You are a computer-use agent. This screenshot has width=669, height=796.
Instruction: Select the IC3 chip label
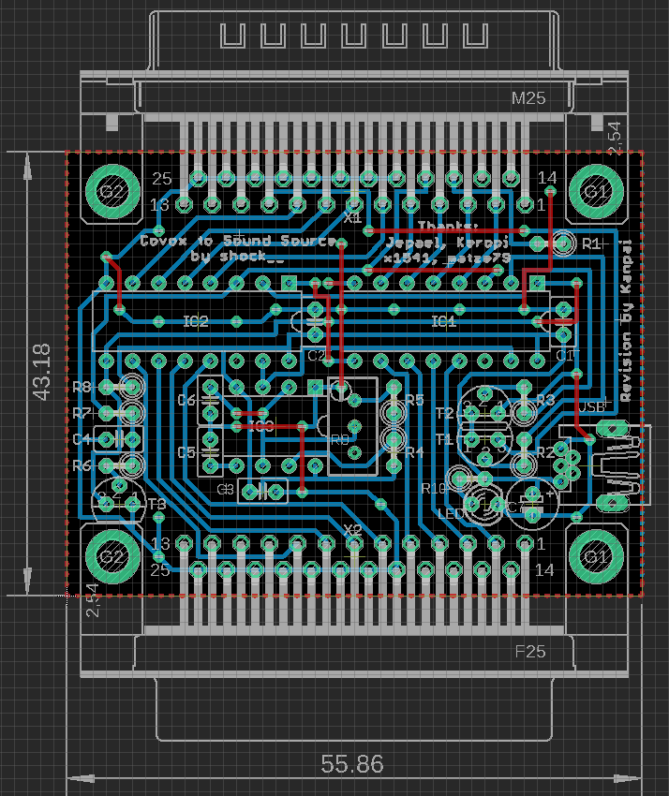click(x=261, y=425)
